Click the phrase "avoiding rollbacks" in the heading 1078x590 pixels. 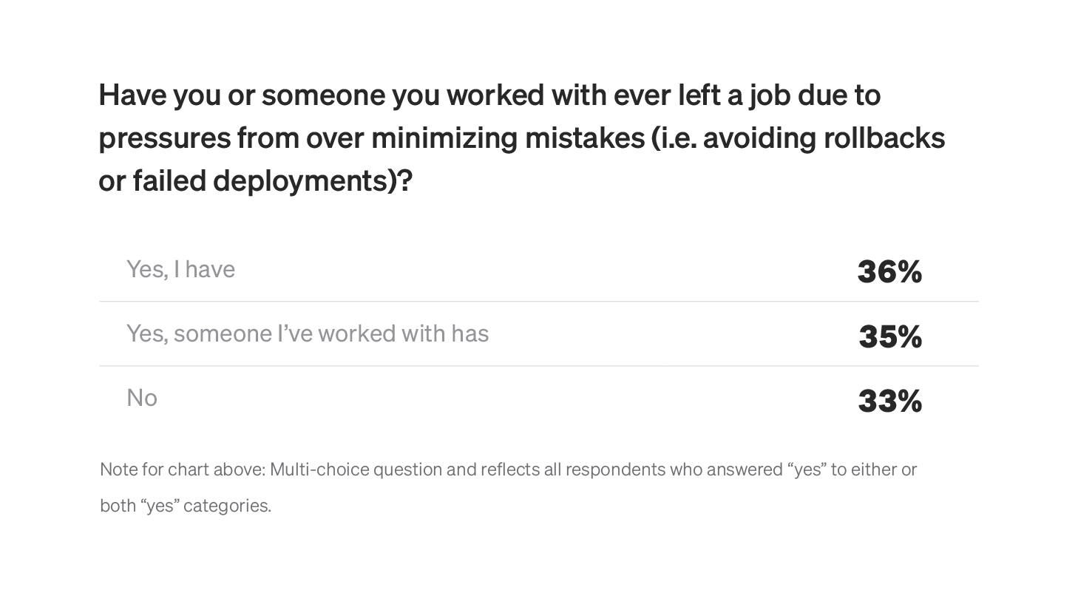824,138
